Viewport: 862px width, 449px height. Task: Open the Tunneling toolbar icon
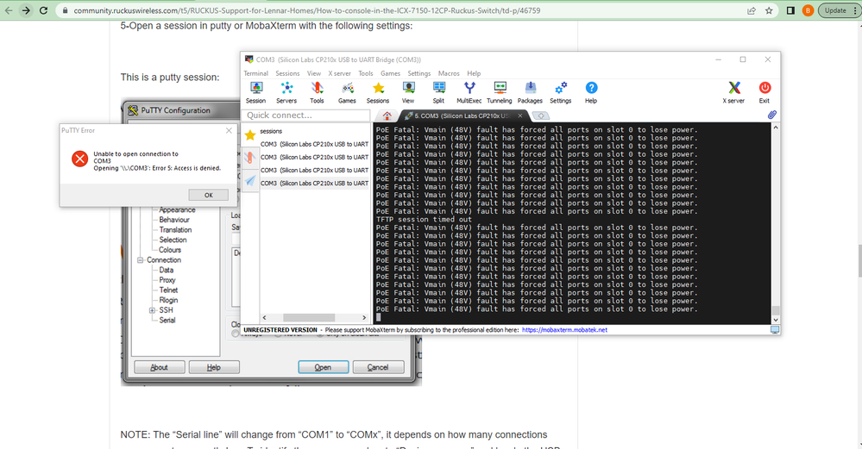tap(500, 92)
